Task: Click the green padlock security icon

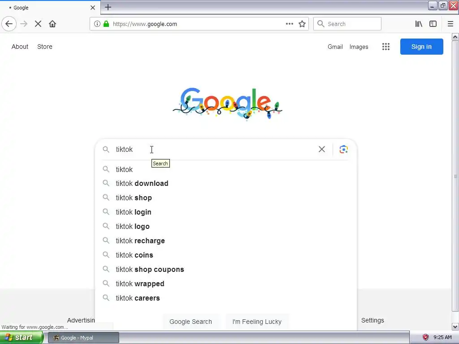Action: coord(106,24)
